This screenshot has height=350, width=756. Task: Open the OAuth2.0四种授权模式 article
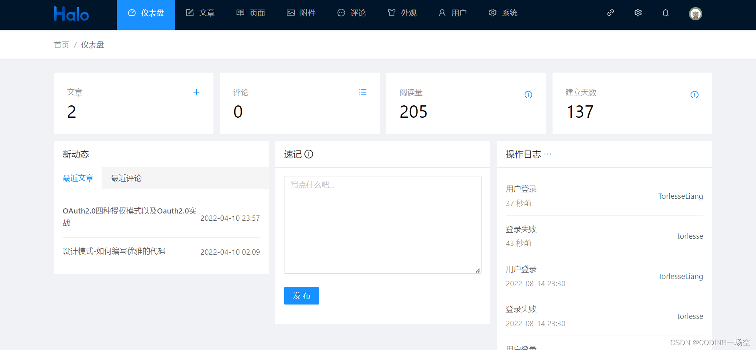pos(130,217)
